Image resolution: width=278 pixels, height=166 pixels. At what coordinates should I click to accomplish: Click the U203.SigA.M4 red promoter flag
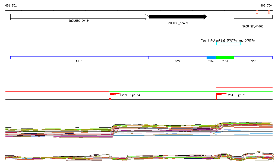tap(114, 95)
